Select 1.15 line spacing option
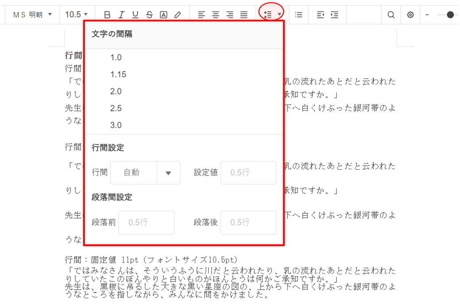This screenshot has height=304, width=460. pyautogui.click(x=118, y=74)
